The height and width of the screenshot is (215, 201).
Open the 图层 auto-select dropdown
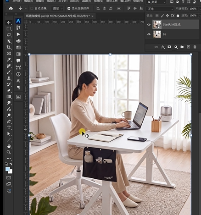point(57,9)
